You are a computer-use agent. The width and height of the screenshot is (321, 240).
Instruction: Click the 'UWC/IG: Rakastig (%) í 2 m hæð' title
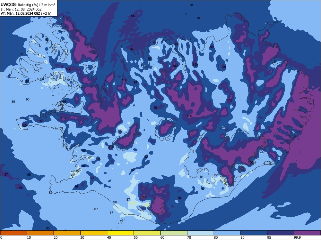coord(28,4)
